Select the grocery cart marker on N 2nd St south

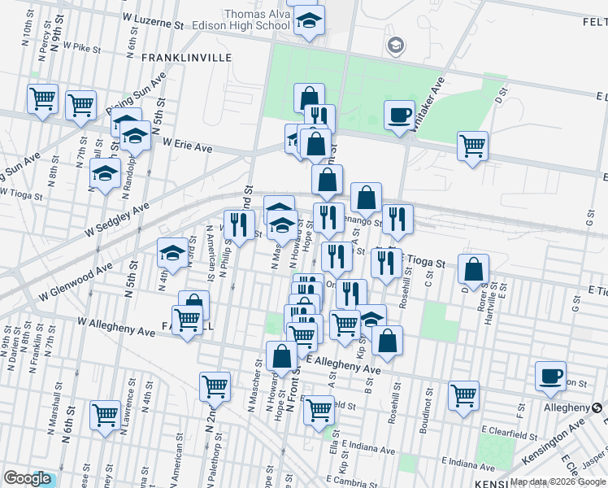tap(215, 387)
